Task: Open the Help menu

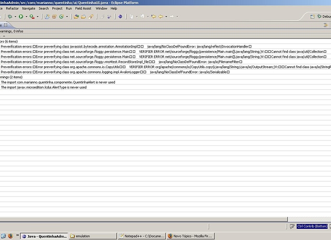Action: pos(114,9)
